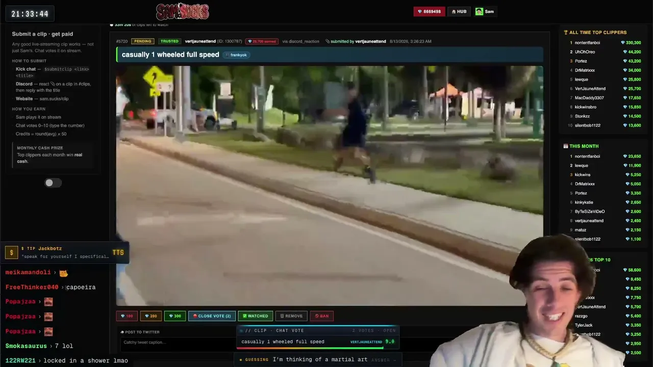
Task: Select VertJauneAttend in All Time Top Clippers
Action: (590, 89)
